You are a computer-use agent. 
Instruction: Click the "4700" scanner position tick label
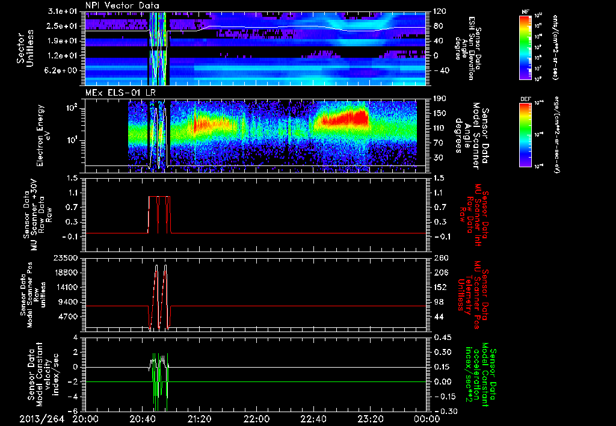point(69,316)
